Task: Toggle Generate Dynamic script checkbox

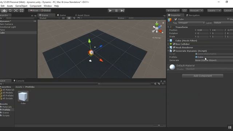Action: [x=174, y=51]
